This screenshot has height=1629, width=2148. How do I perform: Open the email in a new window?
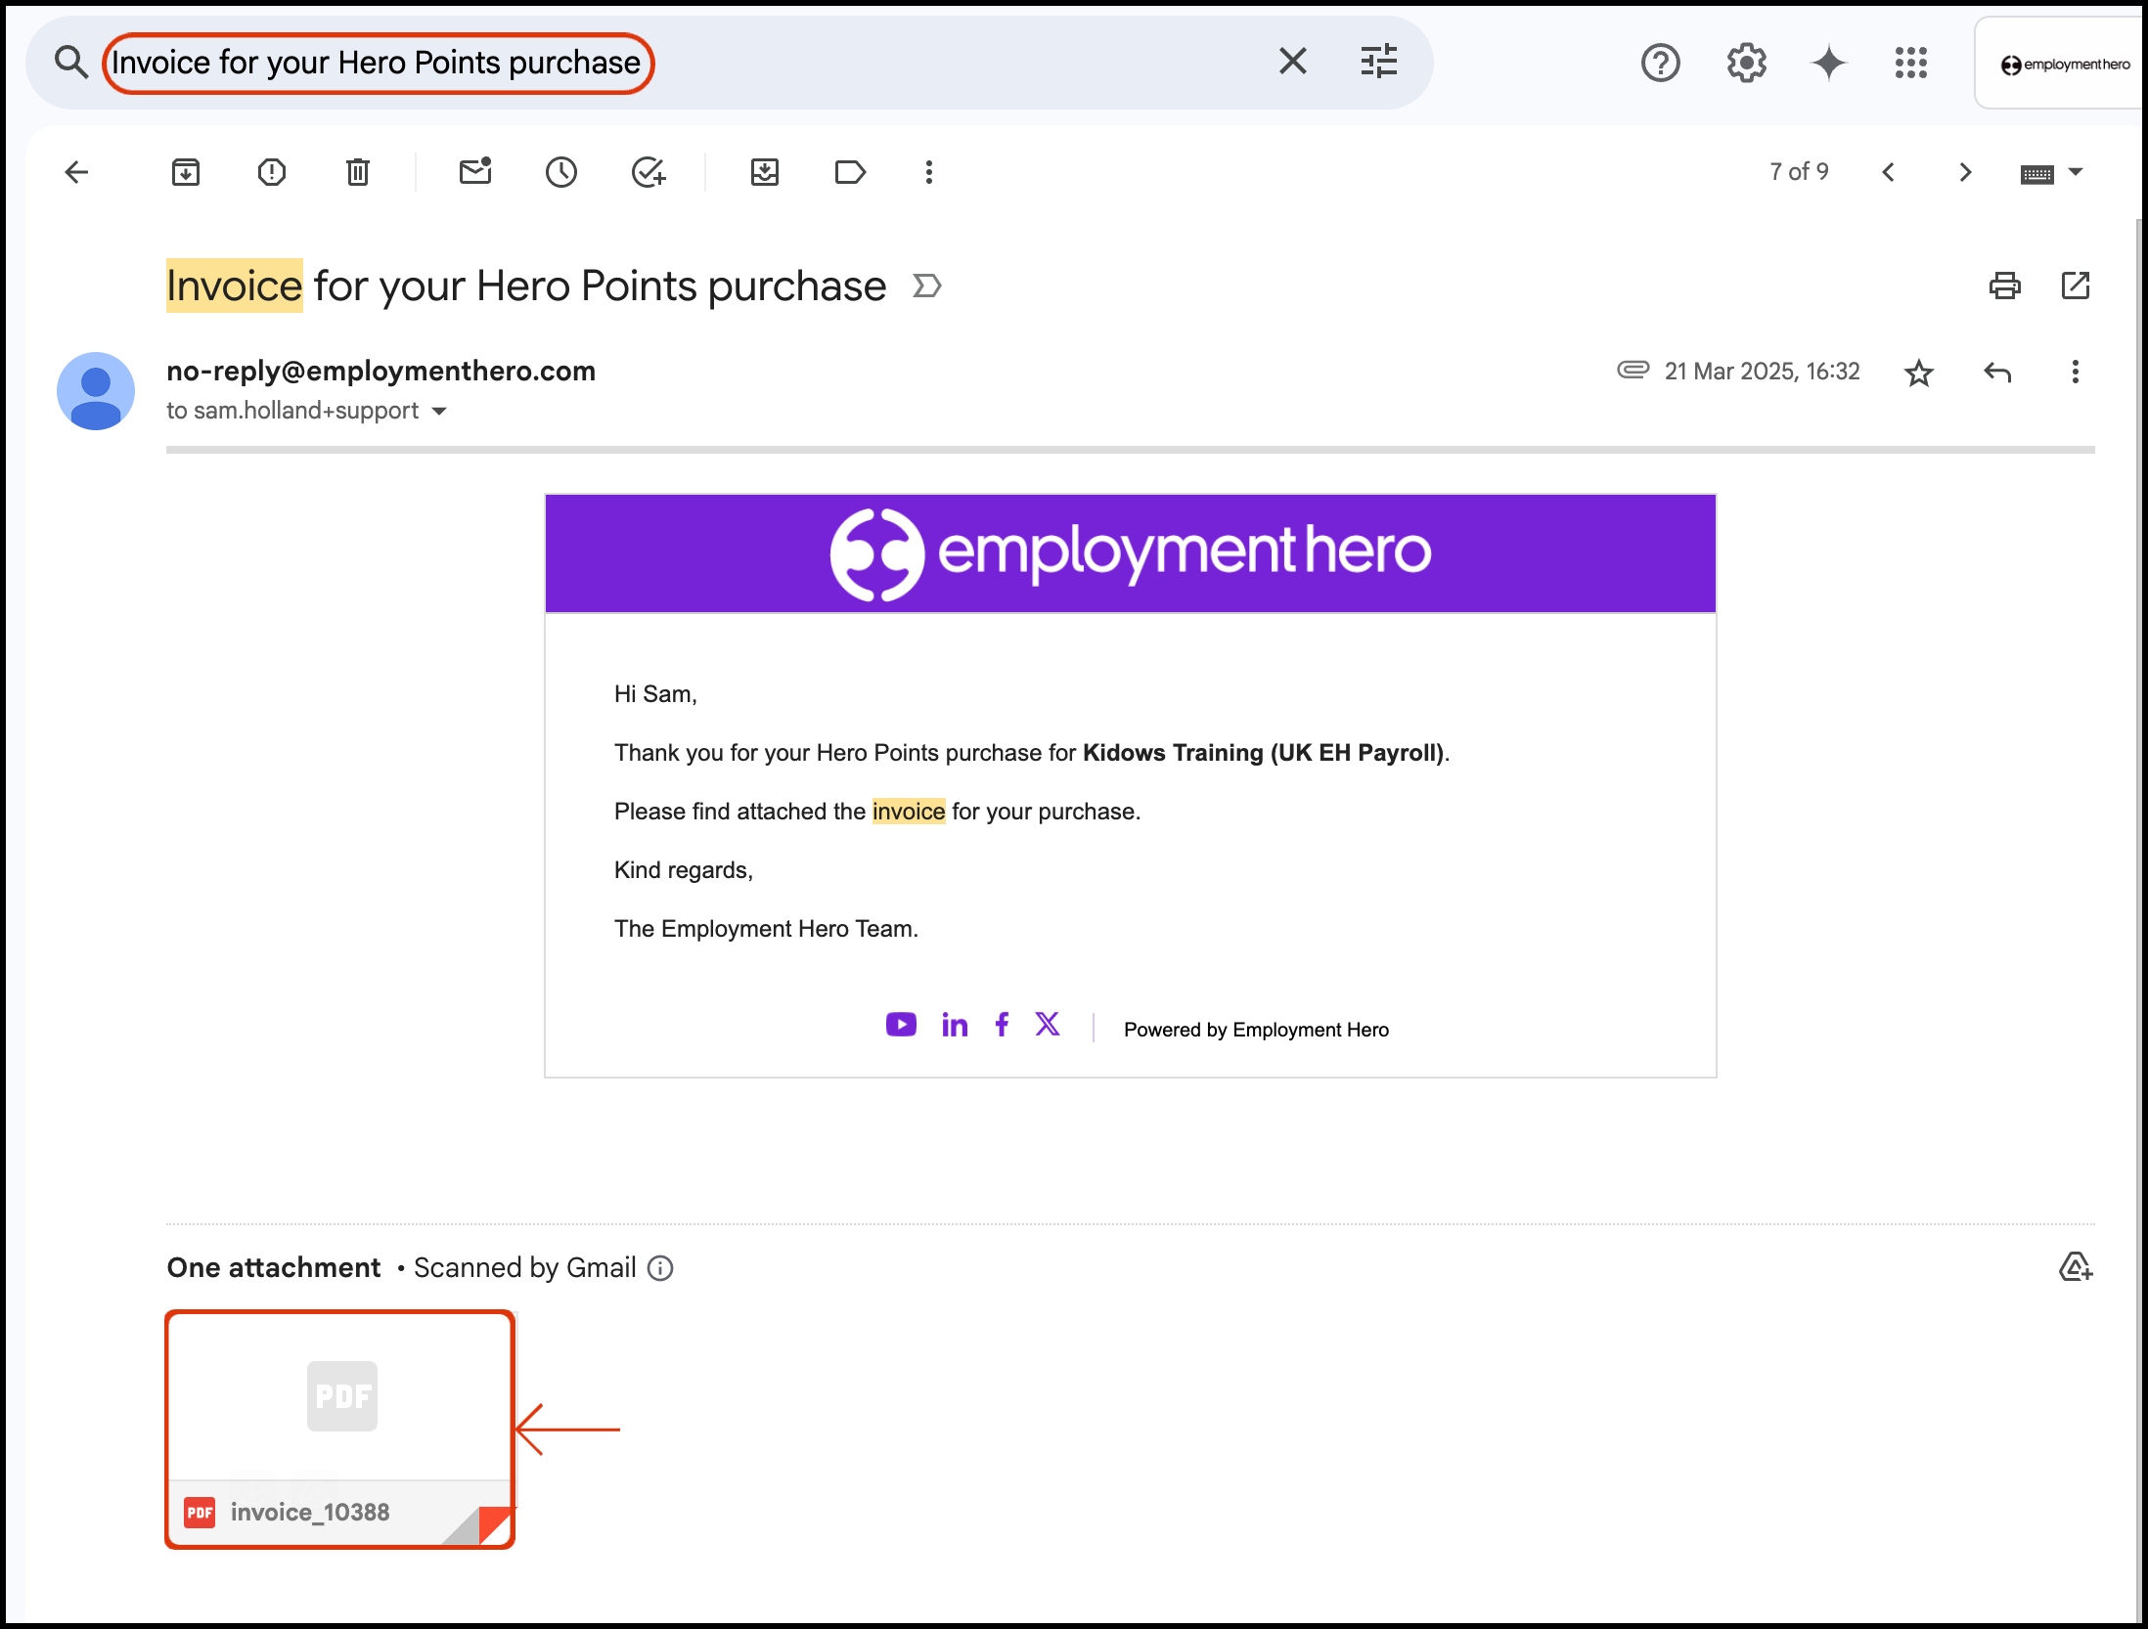tap(2075, 286)
